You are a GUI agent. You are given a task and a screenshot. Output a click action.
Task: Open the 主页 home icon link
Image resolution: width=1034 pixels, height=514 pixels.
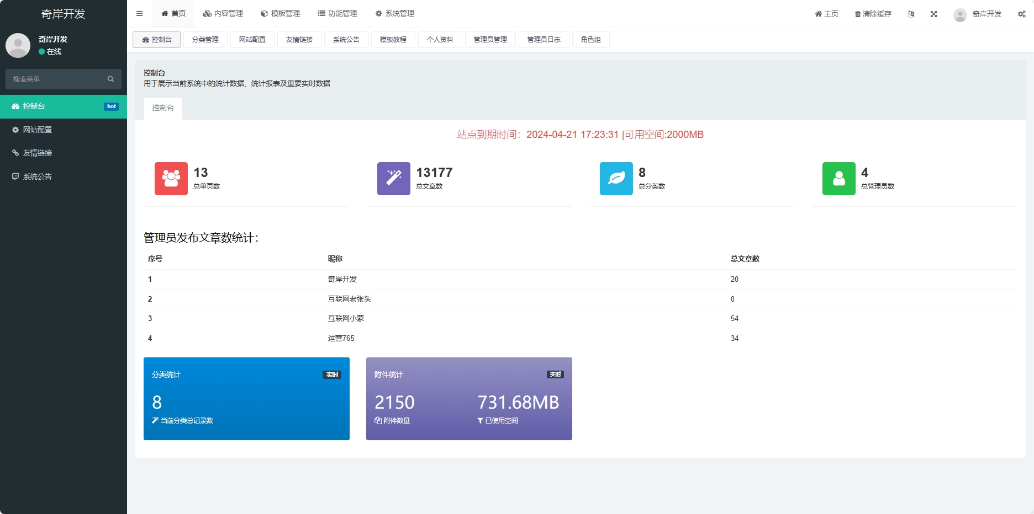(x=818, y=14)
